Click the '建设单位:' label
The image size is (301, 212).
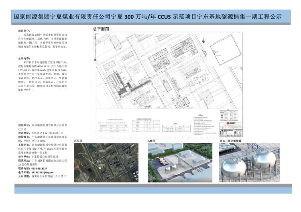(x=24, y=125)
